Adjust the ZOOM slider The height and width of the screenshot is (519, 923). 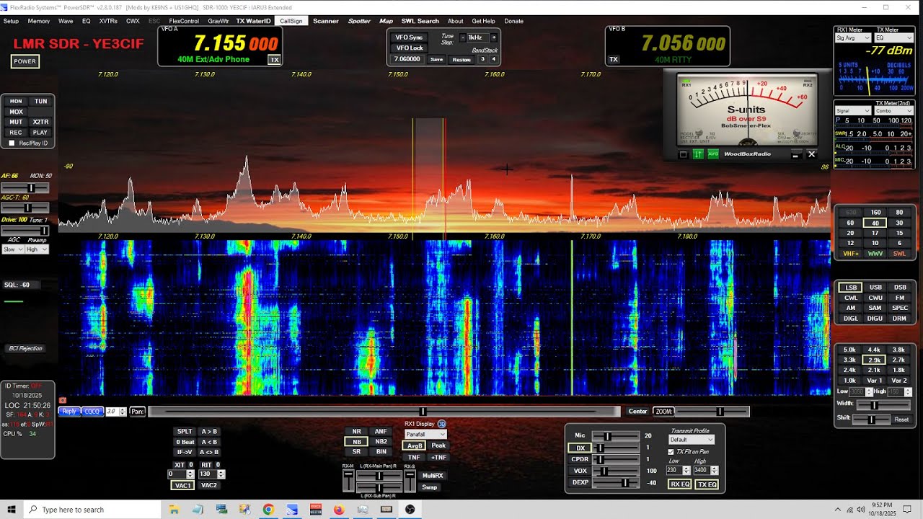click(x=713, y=412)
